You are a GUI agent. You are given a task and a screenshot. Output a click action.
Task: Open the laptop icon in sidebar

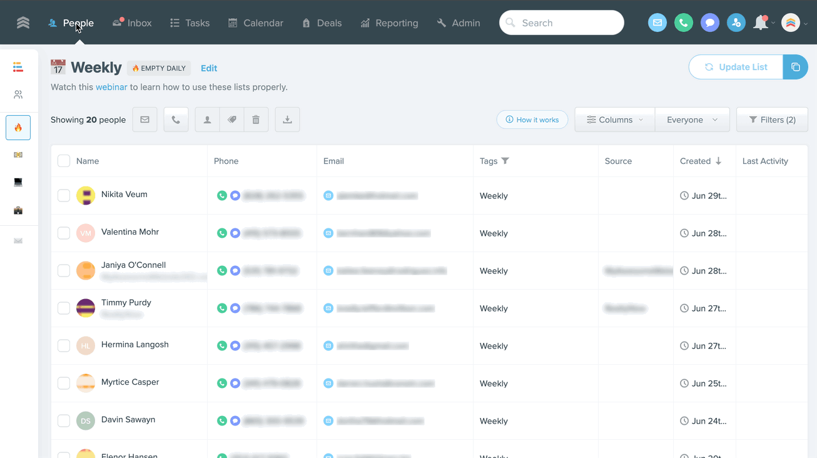18,182
